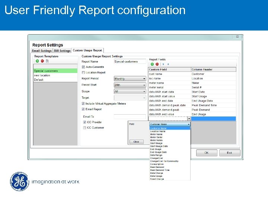Click the Clear button

pyautogui.click(x=136, y=142)
